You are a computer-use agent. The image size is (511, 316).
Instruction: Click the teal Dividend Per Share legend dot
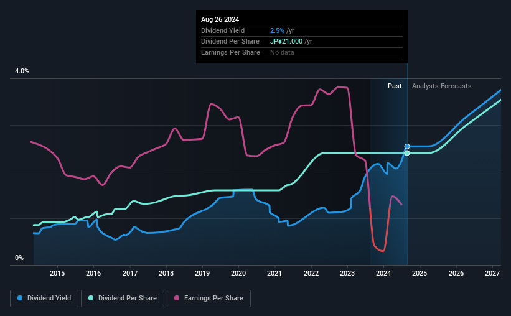click(91, 298)
